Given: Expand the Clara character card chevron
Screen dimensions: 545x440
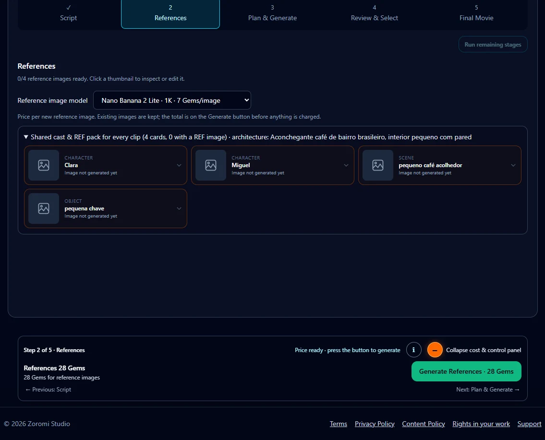Looking at the screenshot, I should [x=179, y=165].
